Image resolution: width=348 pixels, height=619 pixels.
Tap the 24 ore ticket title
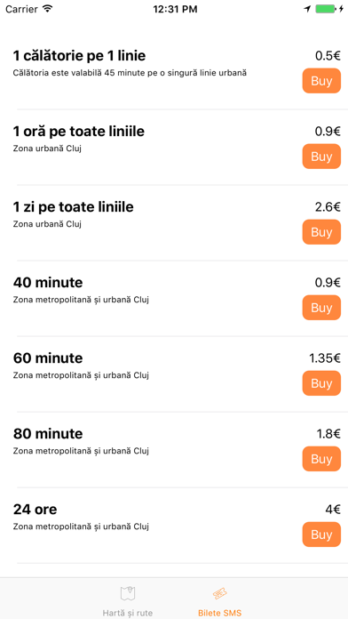(x=36, y=510)
